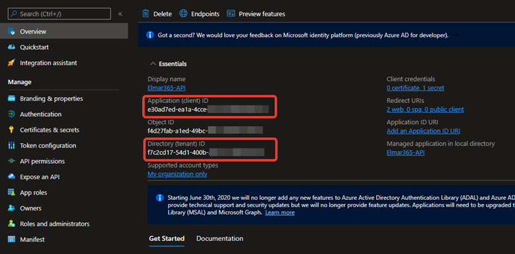
Task: Click the Overview sidebar icon
Action: 11,32
